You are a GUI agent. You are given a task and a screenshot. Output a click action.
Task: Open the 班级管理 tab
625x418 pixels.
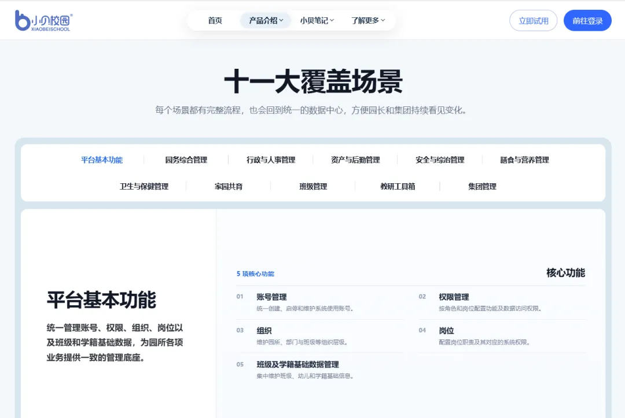[x=313, y=186]
